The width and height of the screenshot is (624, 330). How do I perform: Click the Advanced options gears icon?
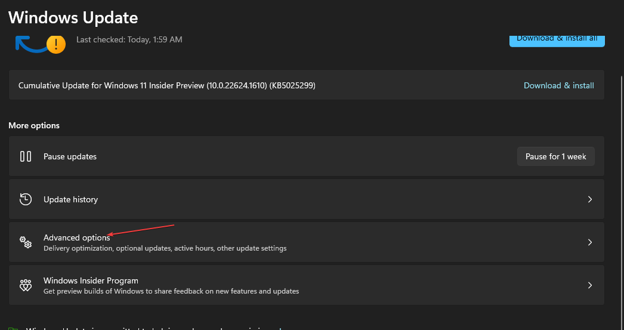click(26, 242)
